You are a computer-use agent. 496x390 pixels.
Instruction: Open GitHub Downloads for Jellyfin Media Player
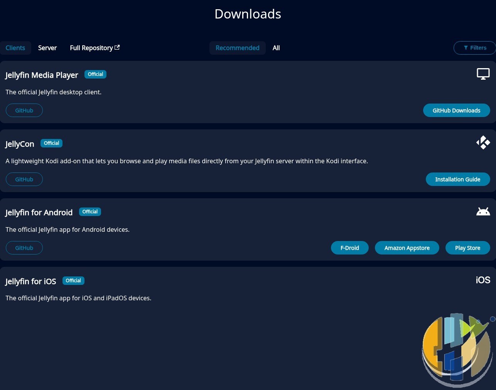(457, 110)
